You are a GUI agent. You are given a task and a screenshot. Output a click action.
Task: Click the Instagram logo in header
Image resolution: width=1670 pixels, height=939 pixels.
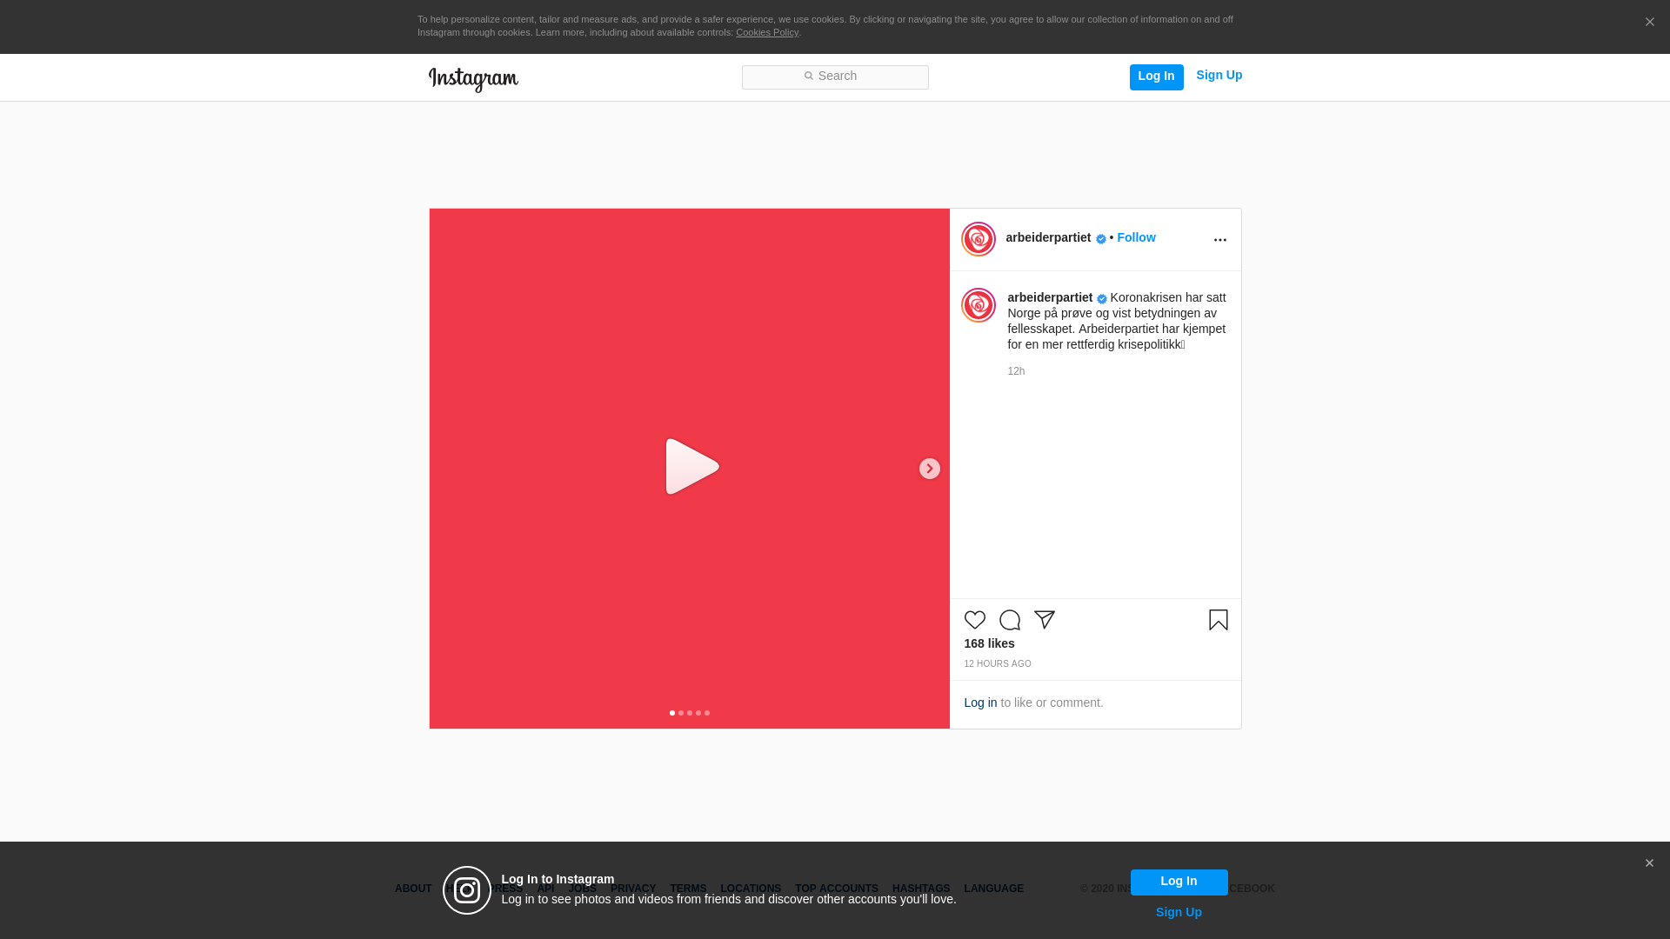pyautogui.click(x=473, y=79)
